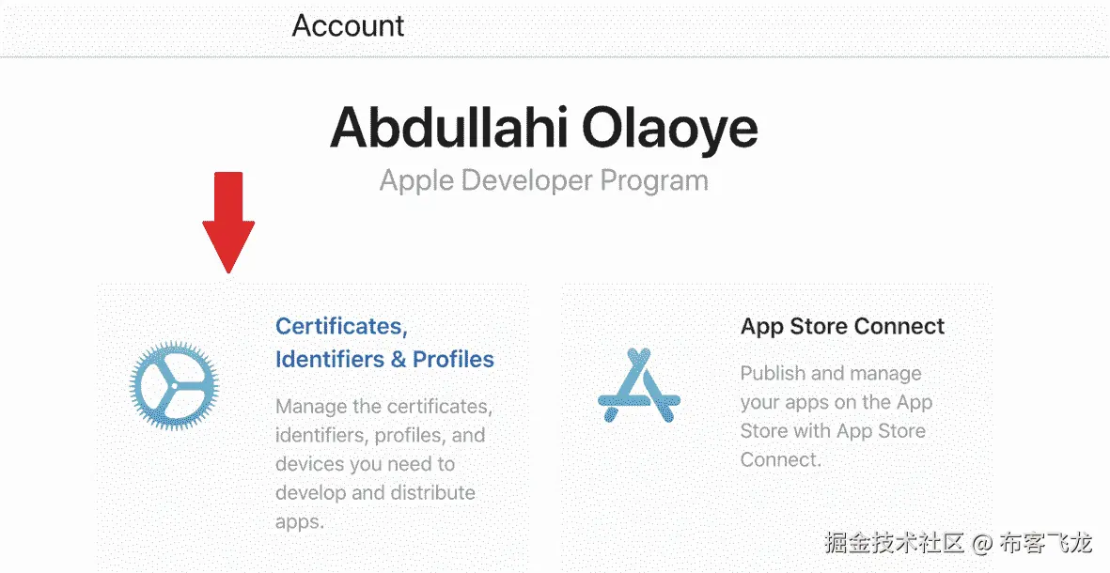Click the 'your apps on the App' description line
This screenshot has width=1110, height=573.
(836, 402)
